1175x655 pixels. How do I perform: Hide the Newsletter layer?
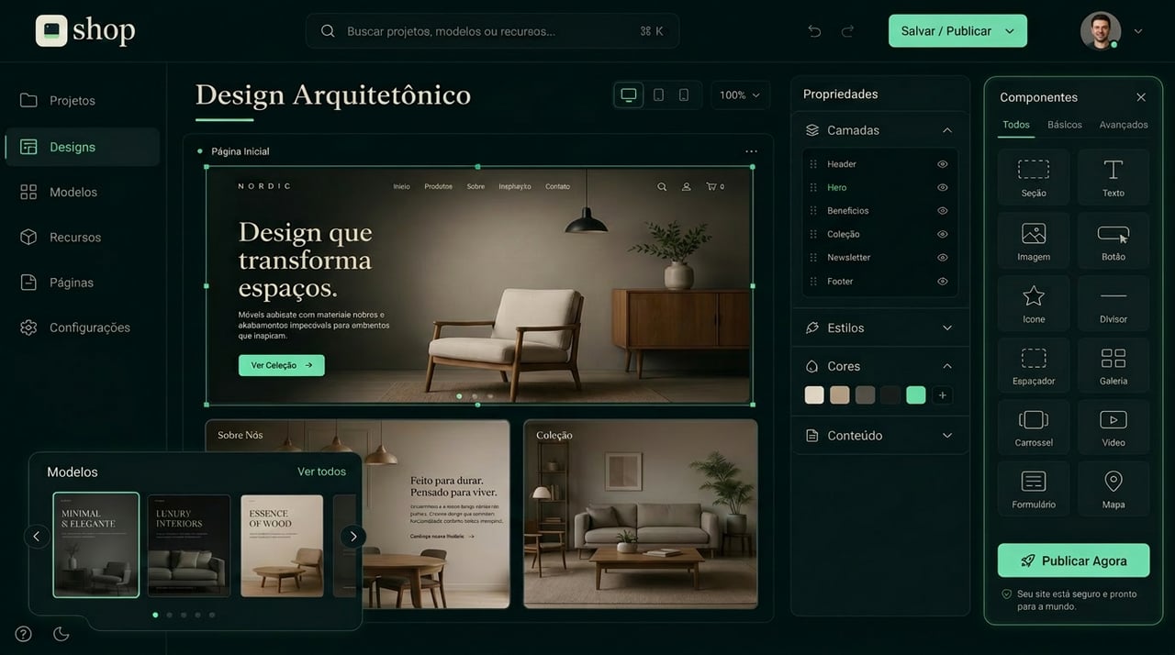pos(942,258)
